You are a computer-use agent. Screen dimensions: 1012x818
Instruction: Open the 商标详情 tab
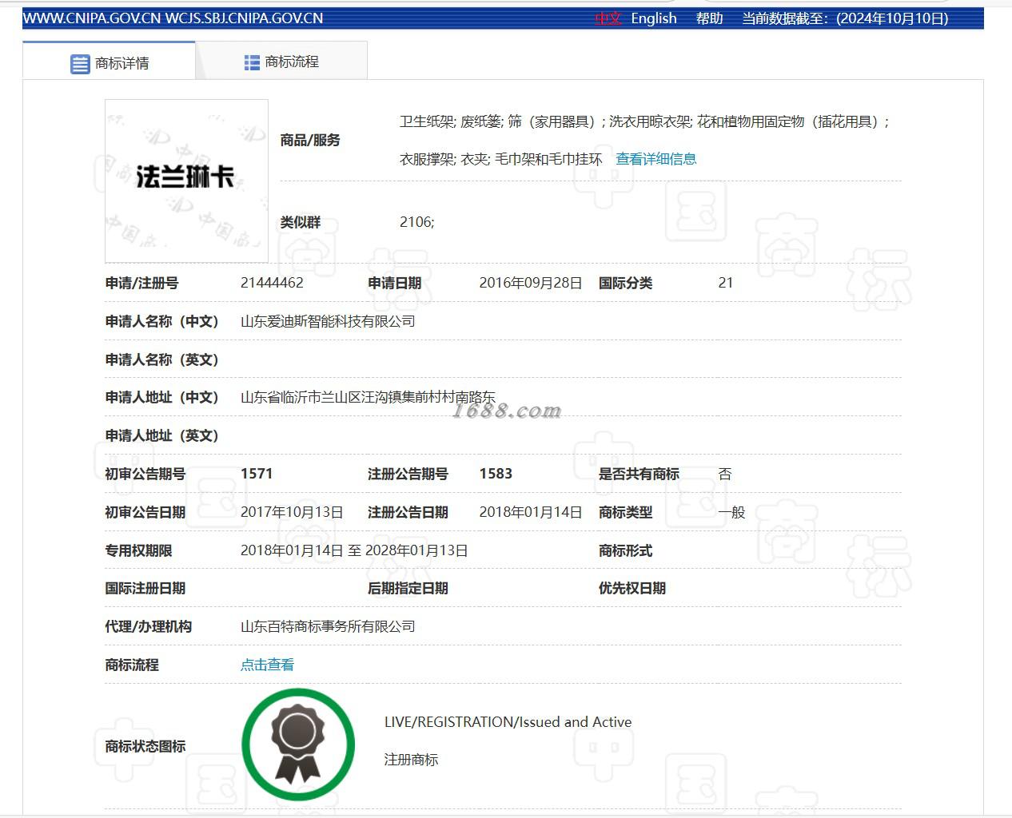109,61
